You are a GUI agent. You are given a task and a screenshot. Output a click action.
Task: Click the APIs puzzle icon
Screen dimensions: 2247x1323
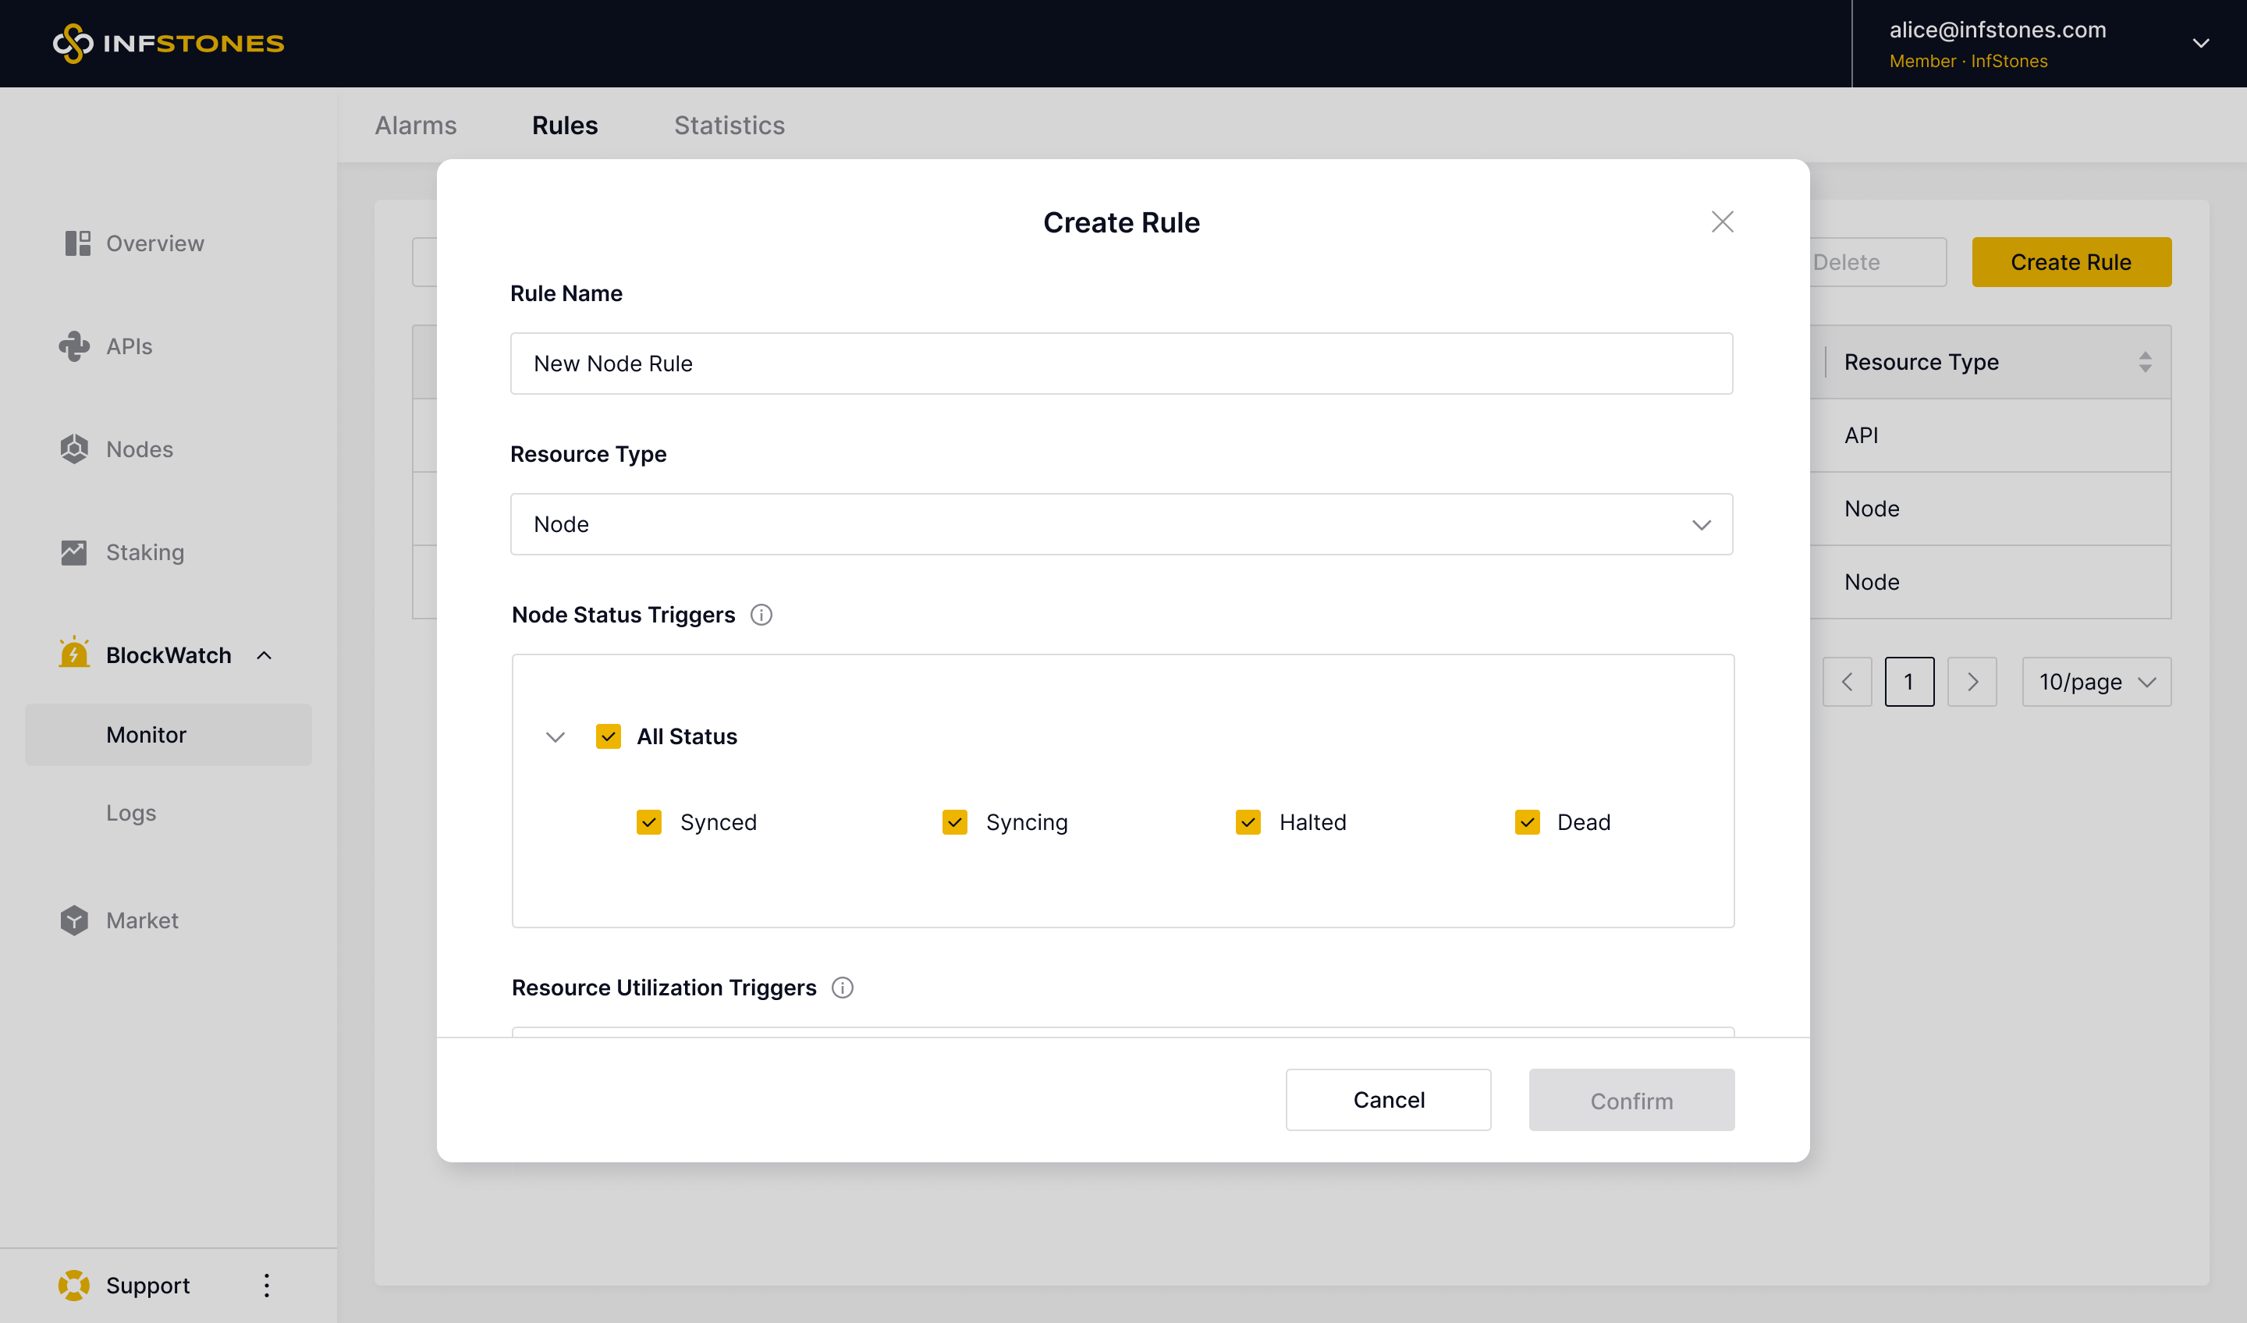click(74, 346)
